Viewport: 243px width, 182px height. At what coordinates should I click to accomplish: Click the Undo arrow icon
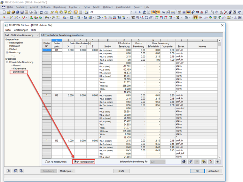[41, 12]
